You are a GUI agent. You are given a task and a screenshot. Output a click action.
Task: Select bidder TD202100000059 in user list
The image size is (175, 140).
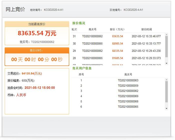point(128,86)
